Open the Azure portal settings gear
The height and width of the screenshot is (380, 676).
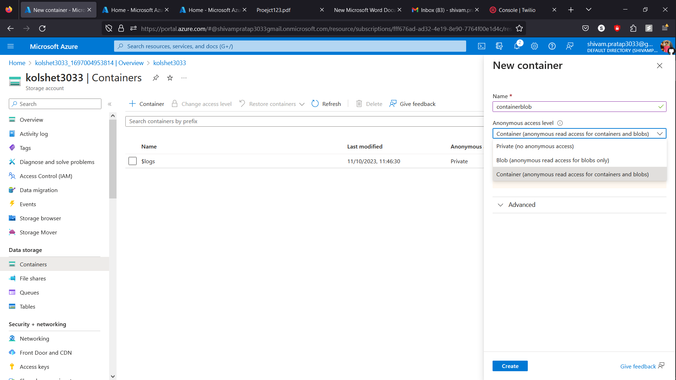[x=534, y=46]
